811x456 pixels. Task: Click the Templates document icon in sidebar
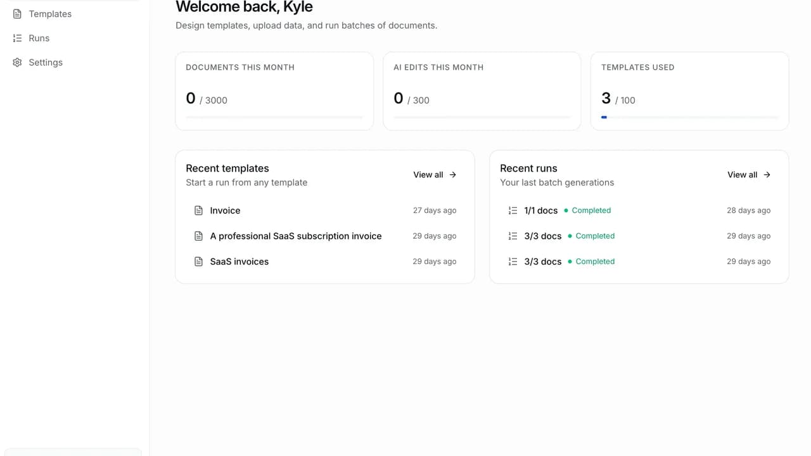17,14
